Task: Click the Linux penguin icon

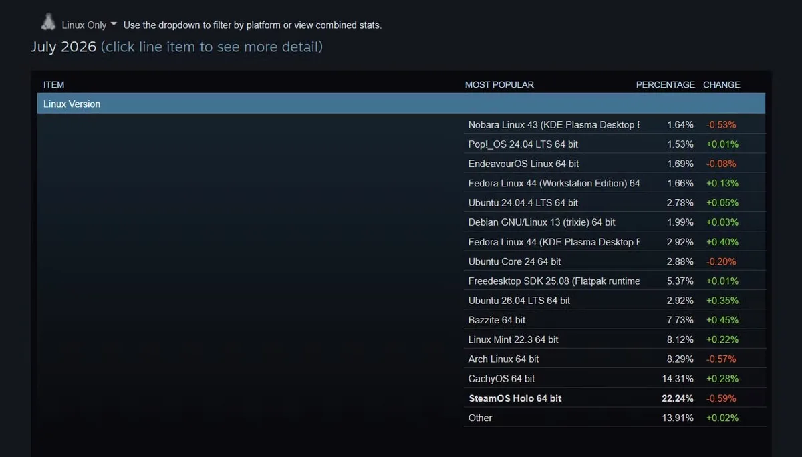Action: 47,23
